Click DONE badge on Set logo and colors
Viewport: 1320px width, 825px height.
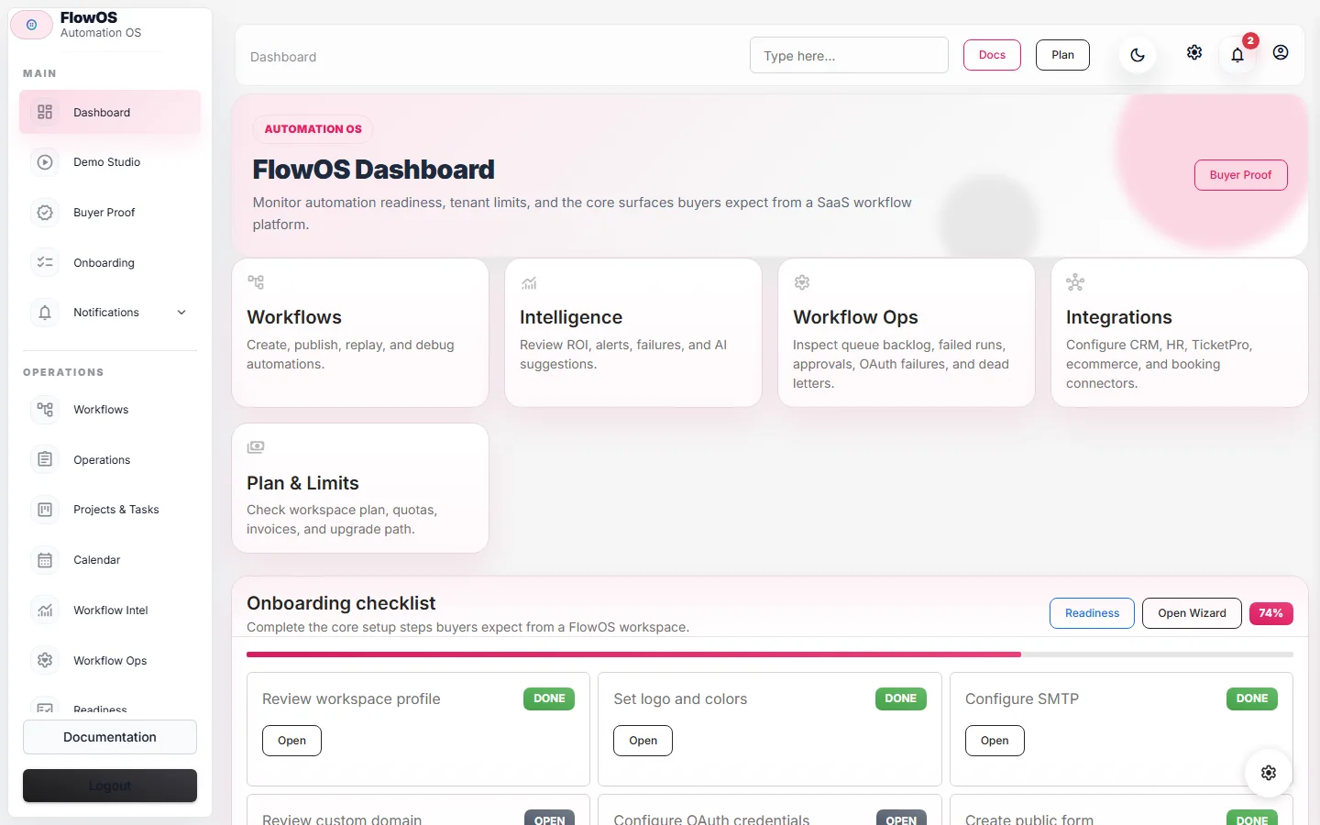tap(900, 698)
